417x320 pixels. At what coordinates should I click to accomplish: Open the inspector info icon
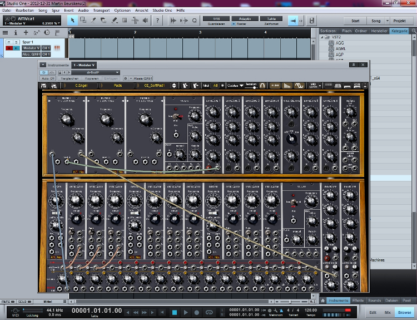pos(16,33)
